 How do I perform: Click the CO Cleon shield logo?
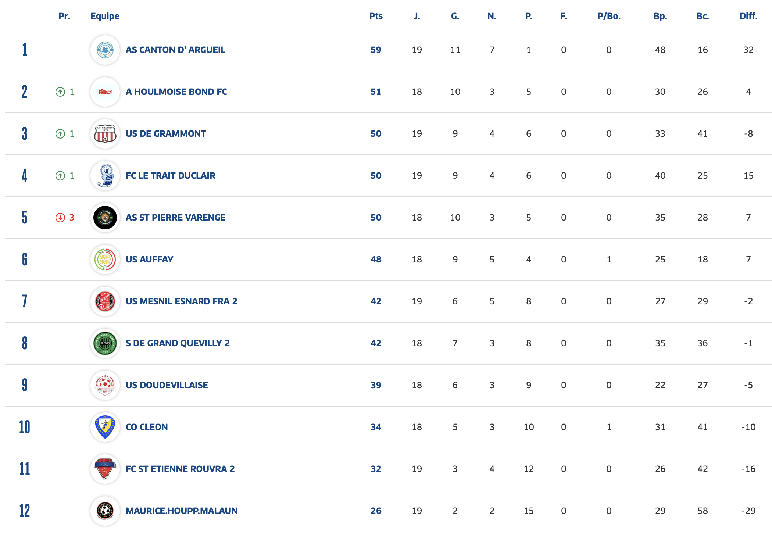pos(105,427)
